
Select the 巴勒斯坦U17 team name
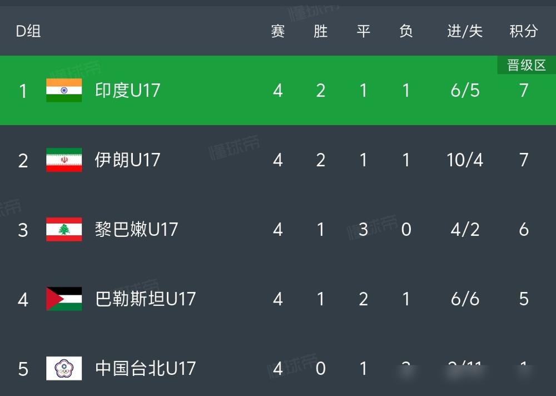coord(145,299)
